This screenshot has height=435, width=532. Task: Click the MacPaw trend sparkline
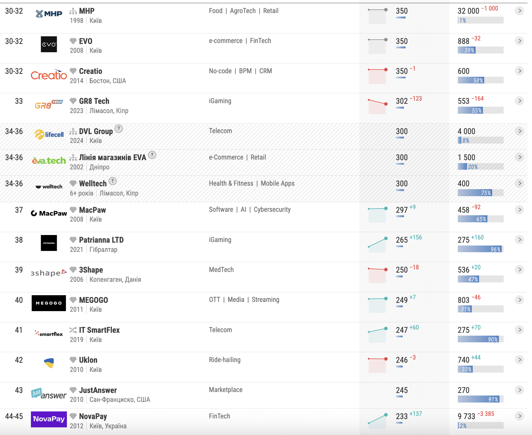(x=377, y=215)
